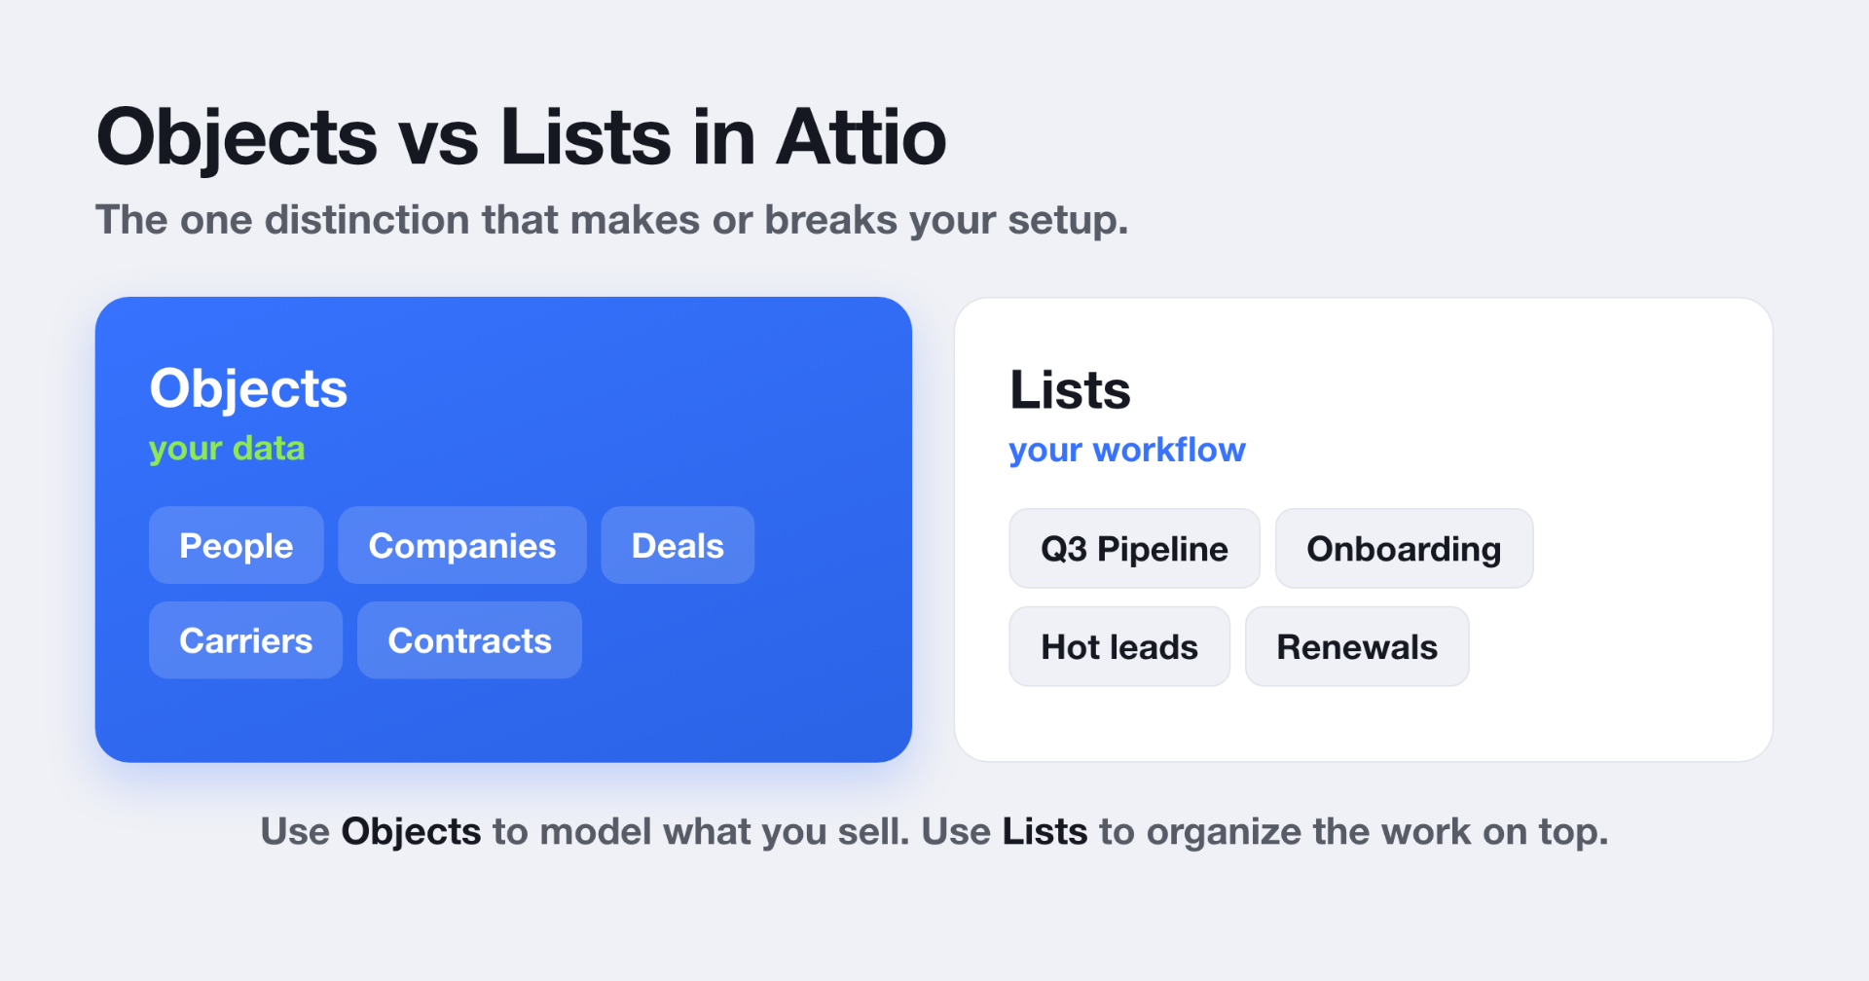This screenshot has width=1869, height=981.
Task: Click bold 'Objects' word in bottom sentence
Action: point(411,832)
